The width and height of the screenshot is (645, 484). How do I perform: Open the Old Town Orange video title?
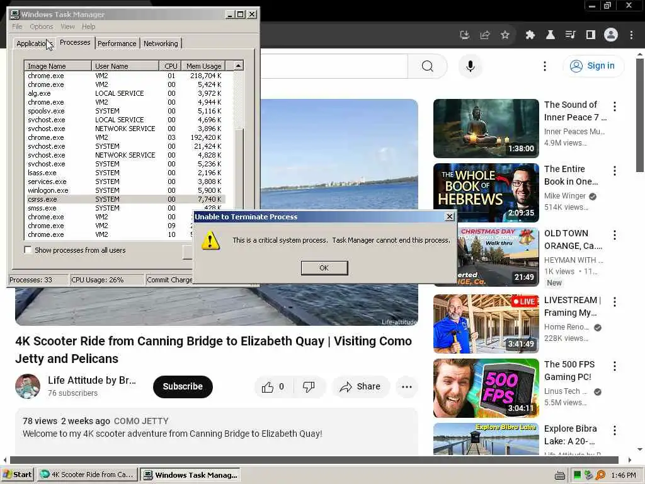click(x=573, y=239)
